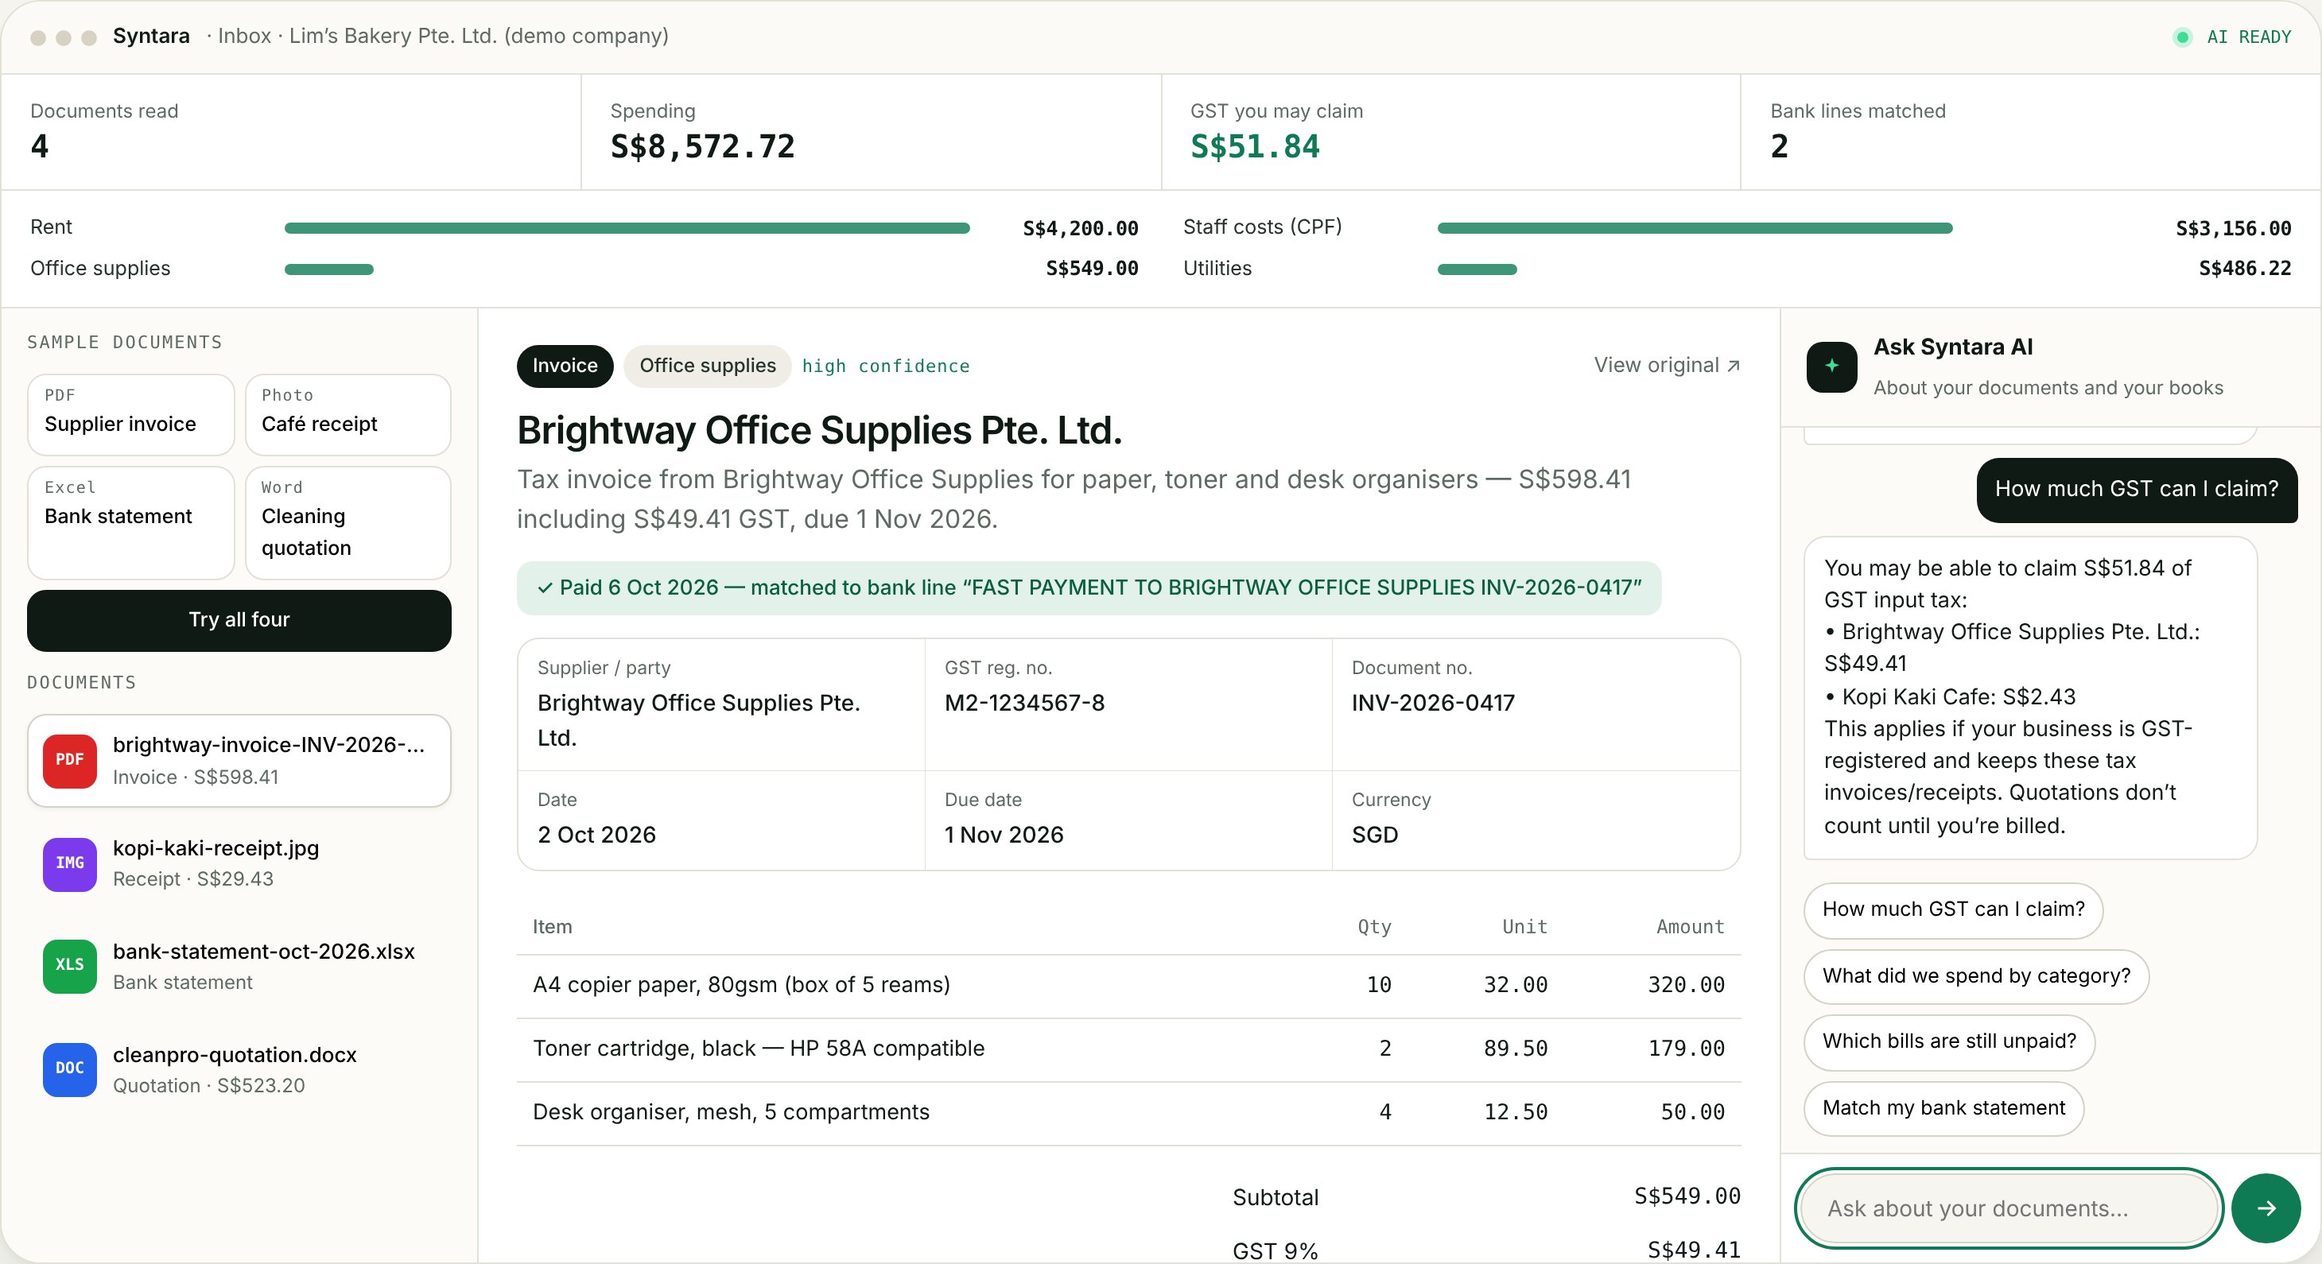Click GST reg. no. M2-1234567-8
Viewport: 2322px width, 1264px height.
pyautogui.click(x=1024, y=703)
